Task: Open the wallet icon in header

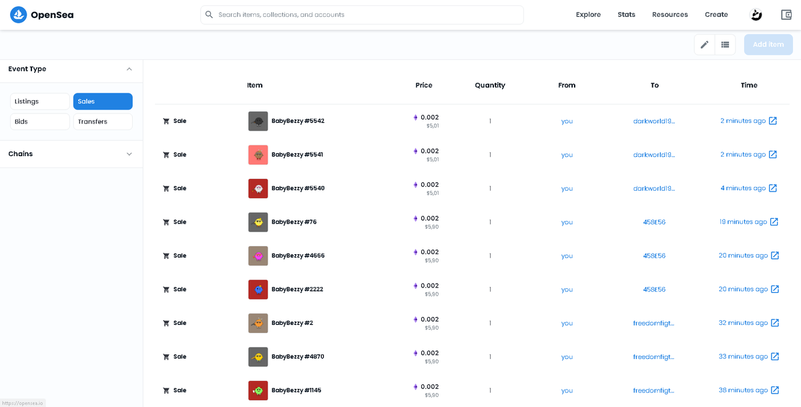Action: 786,15
